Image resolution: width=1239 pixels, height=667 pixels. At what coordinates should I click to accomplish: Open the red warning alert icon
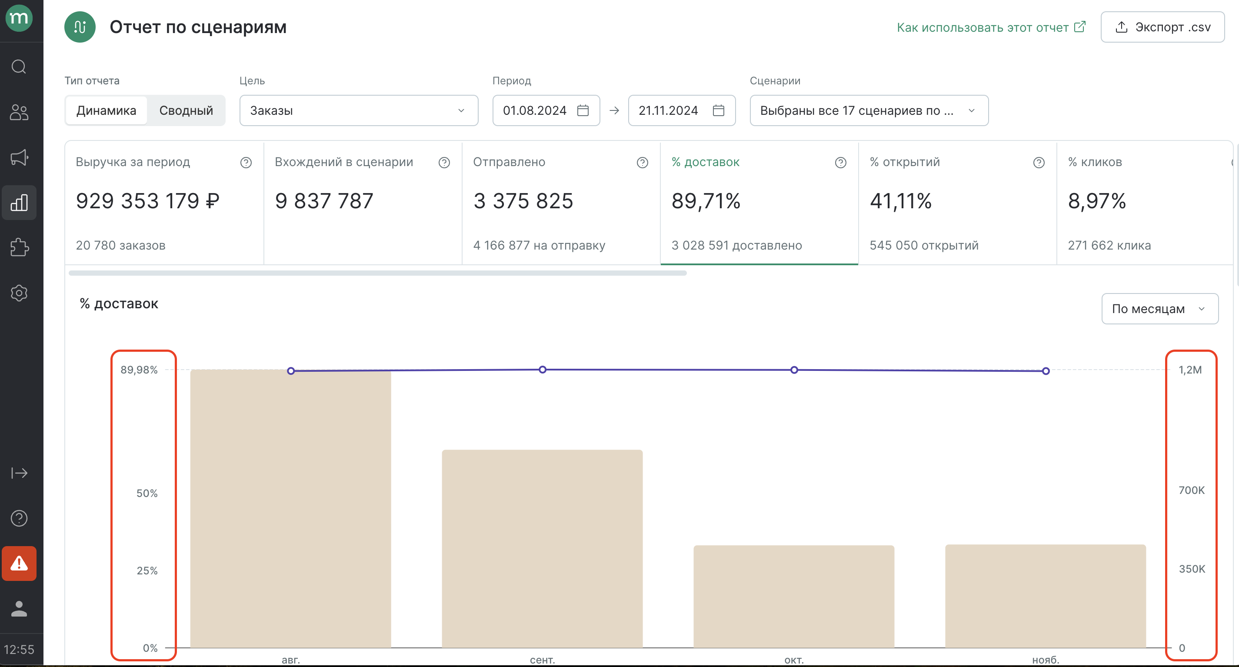[x=19, y=563]
